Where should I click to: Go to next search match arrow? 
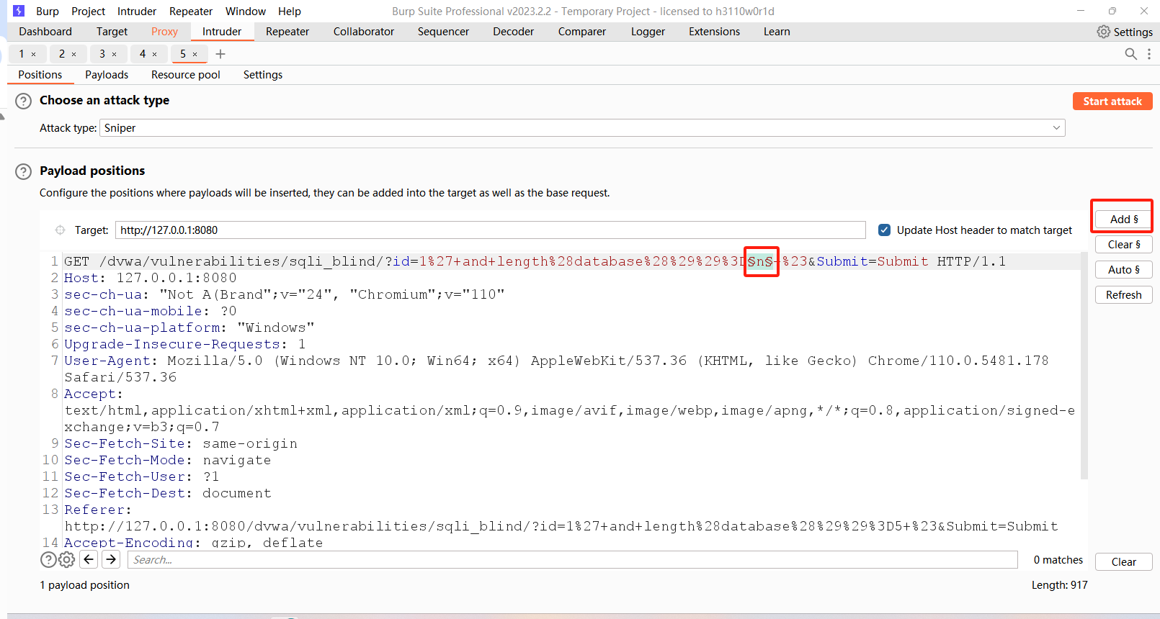[111, 559]
